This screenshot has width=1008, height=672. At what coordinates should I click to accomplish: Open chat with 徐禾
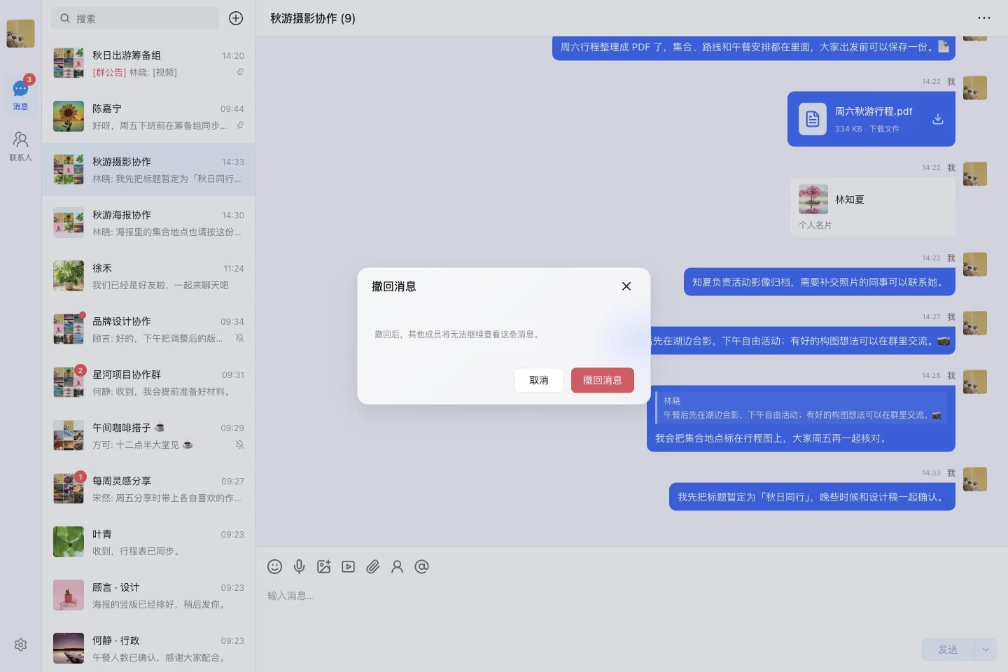tap(148, 276)
